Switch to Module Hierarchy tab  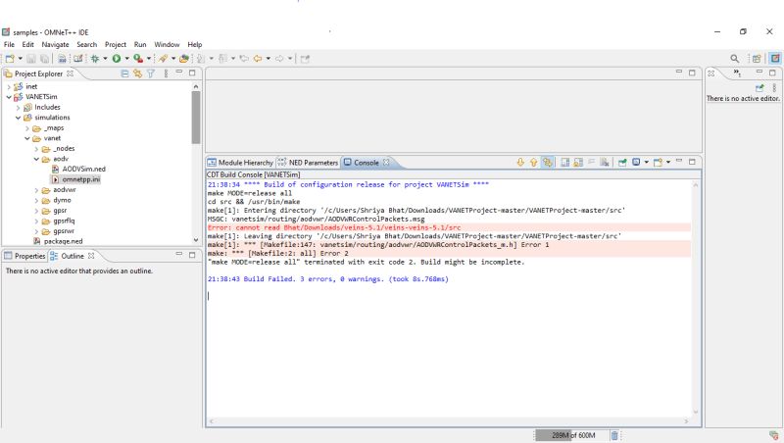tap(240, 163)
